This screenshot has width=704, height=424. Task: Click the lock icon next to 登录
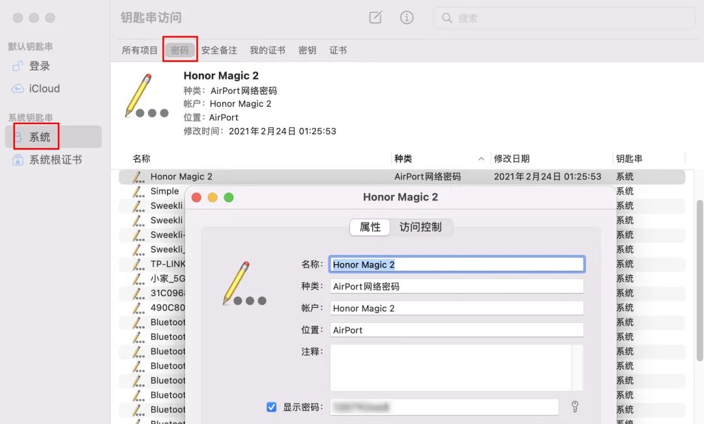pos(18,65)
